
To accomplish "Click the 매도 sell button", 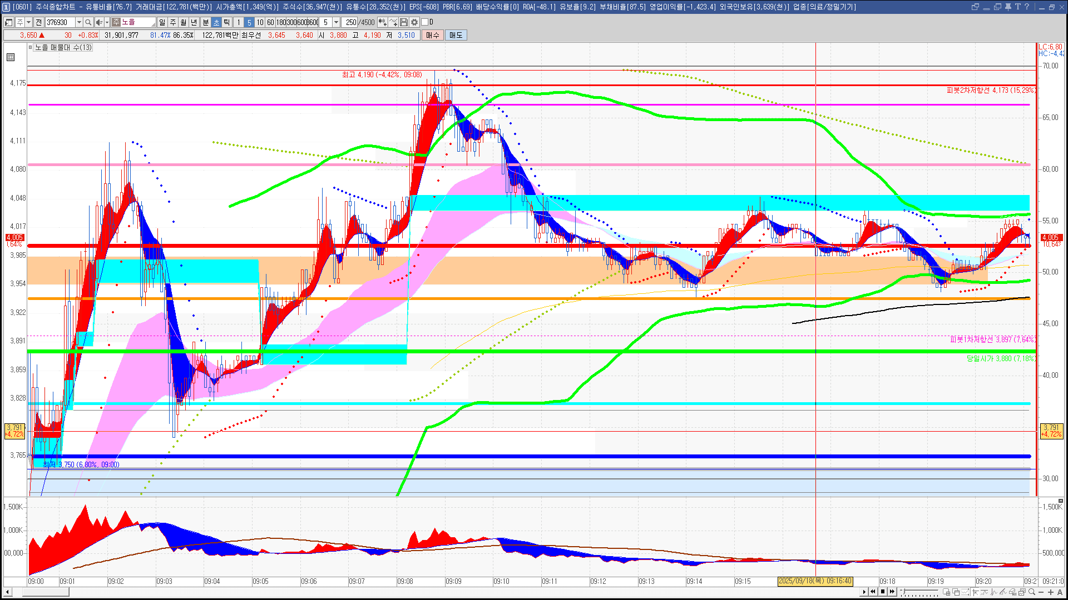I will tap(456, 35).
